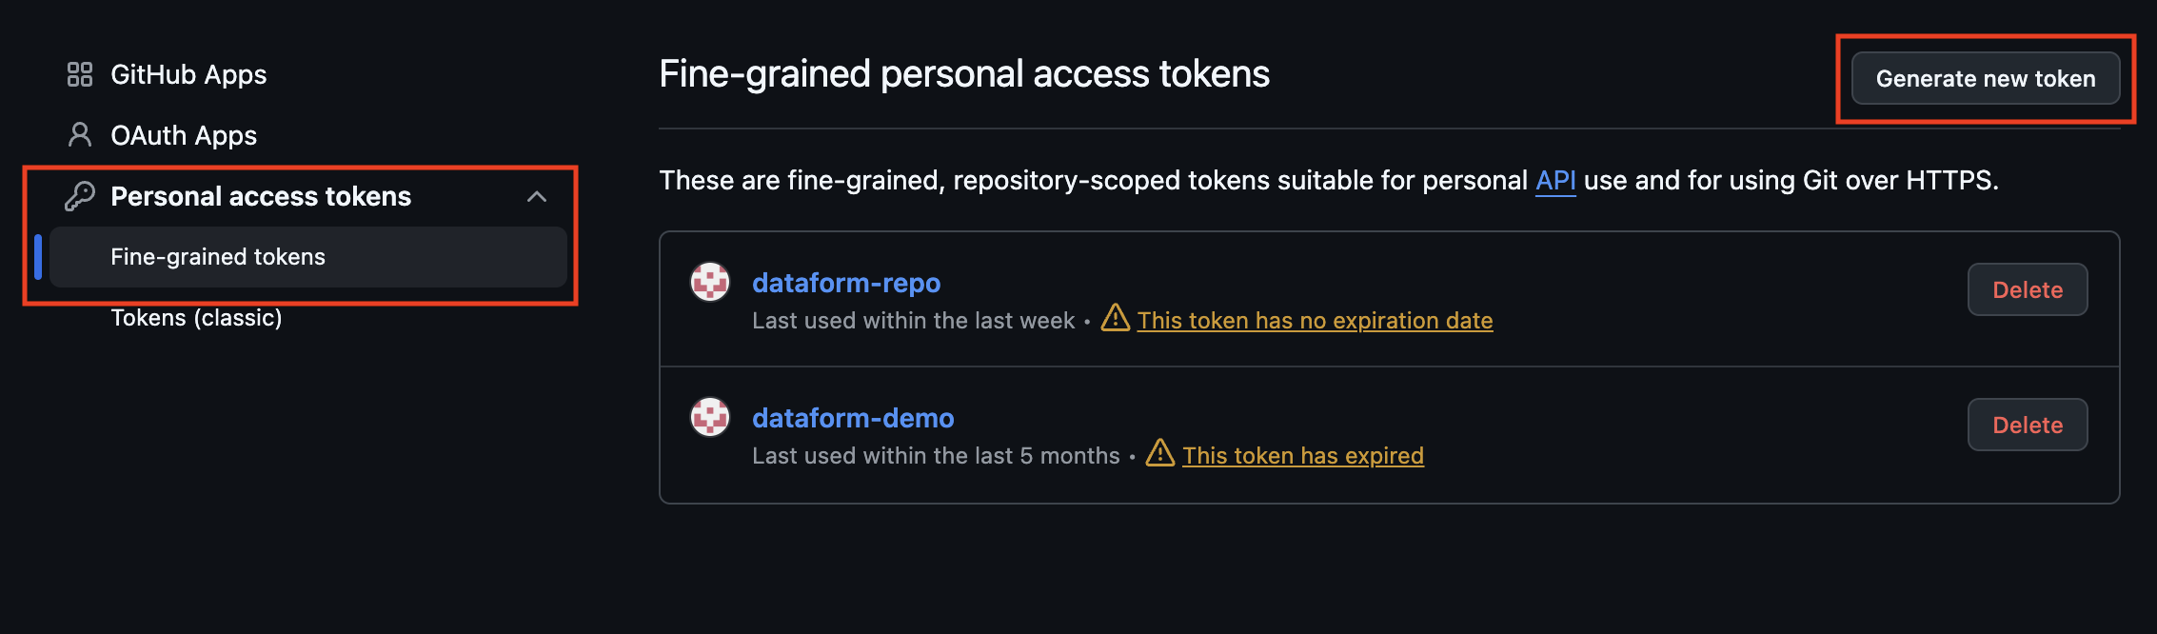The width and height of the screenshot is (2157, 634).
Task: Open the OAuth Apps menu item
Action: coord(184,135)
